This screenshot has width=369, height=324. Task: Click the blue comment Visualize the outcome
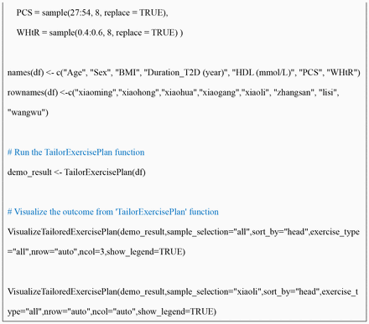pos(113,212)
